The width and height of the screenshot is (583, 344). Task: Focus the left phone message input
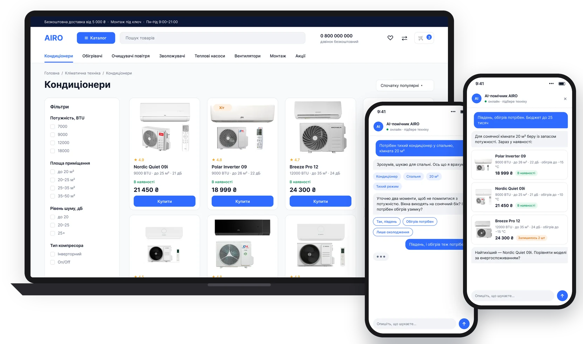point(414,324)
